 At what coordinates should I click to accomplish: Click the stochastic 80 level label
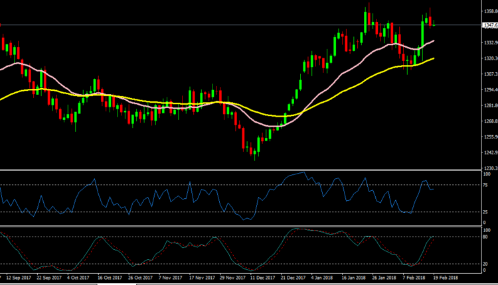pyautogui.click(x=486, y=237)
